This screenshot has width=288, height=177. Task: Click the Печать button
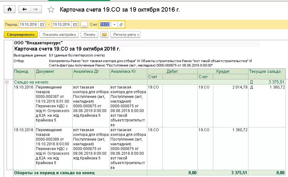pos(90,35)
